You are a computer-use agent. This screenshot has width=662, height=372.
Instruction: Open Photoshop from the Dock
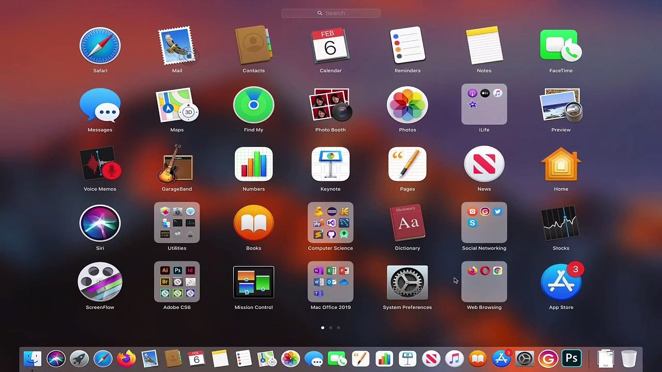pos(571,359)
